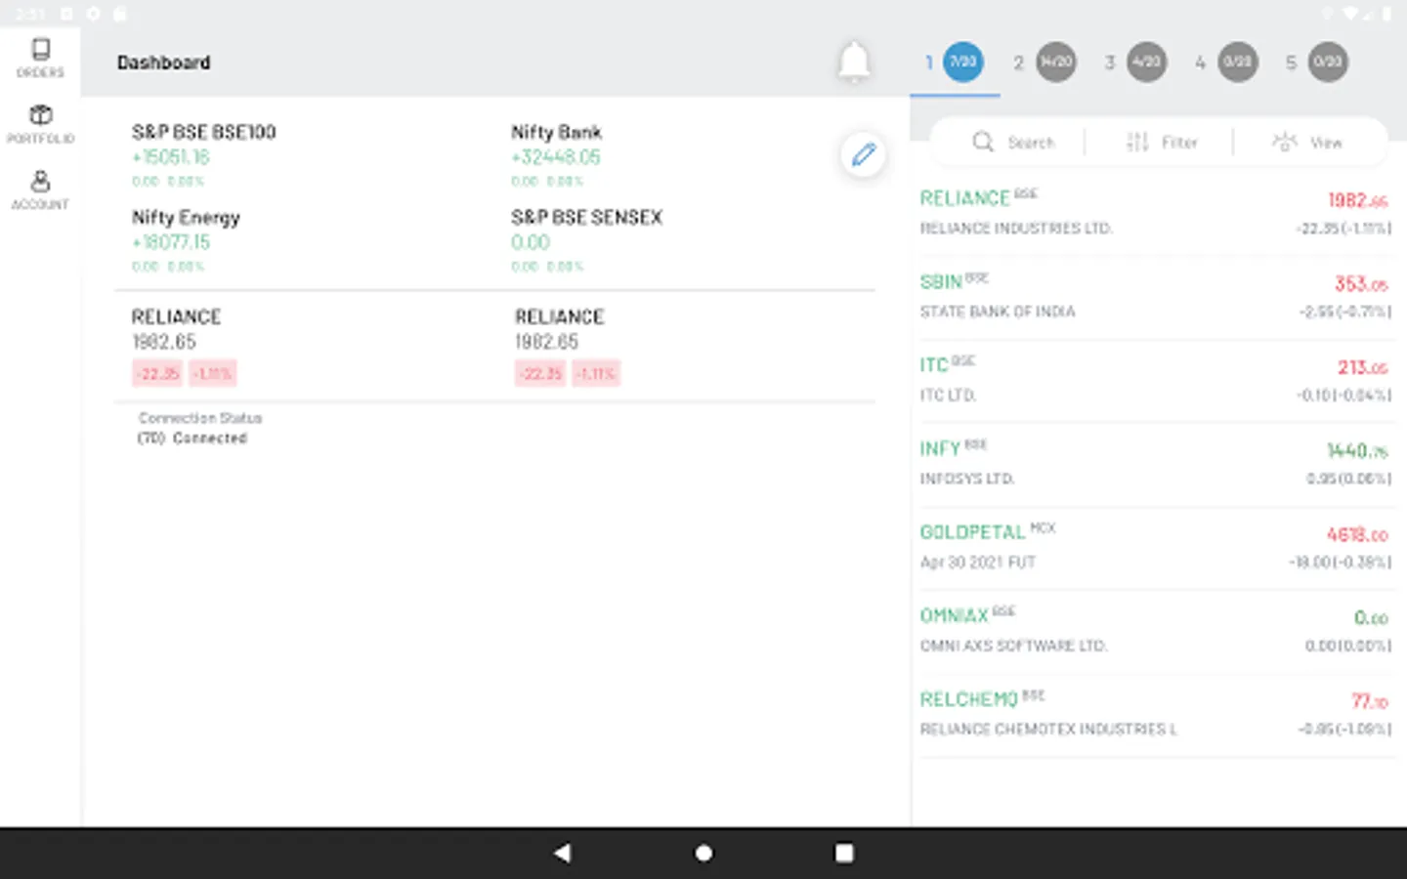Viewport: 1407px width, 879px height.
Task: Tap the Android home button
Action: click(x=703, y=853)
